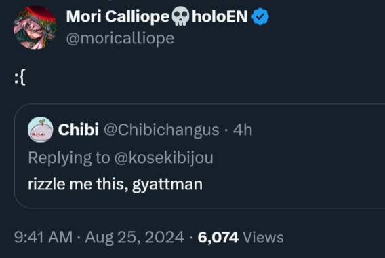Click the 6,074 view count number
The image size is (385, 258).
(218, 238)
